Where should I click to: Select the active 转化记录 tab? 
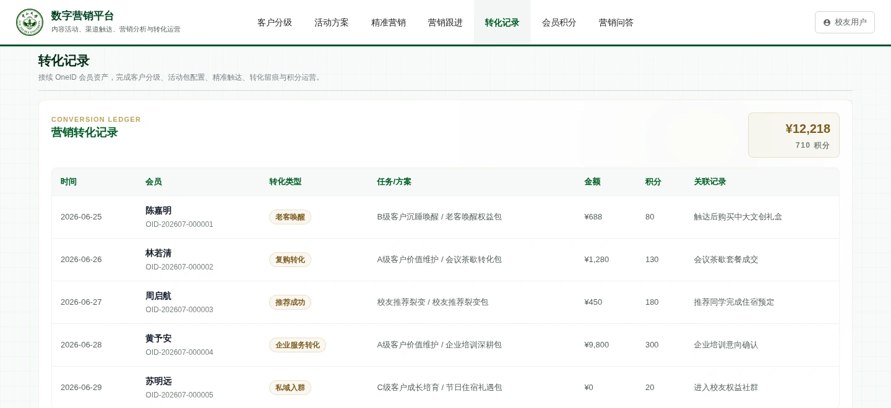point(502,22)
